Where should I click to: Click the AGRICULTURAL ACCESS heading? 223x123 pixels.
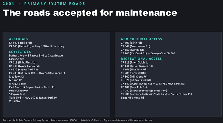point(142,39)
